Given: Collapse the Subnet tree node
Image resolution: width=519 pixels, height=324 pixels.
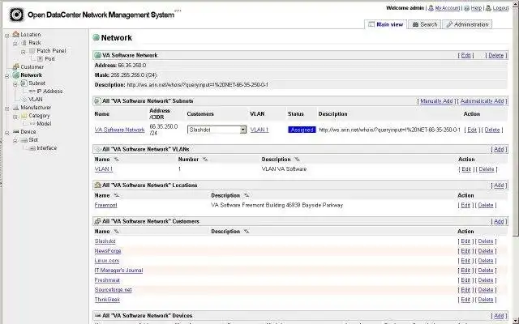Looking at the screenshot, I should click(x=15, y=84).
